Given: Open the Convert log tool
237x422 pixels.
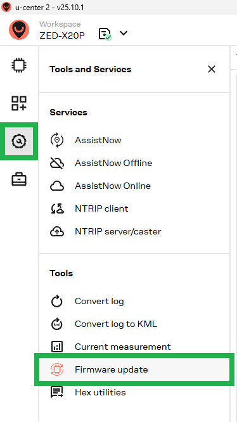Looking at the screenshot, I should [99, 301].
